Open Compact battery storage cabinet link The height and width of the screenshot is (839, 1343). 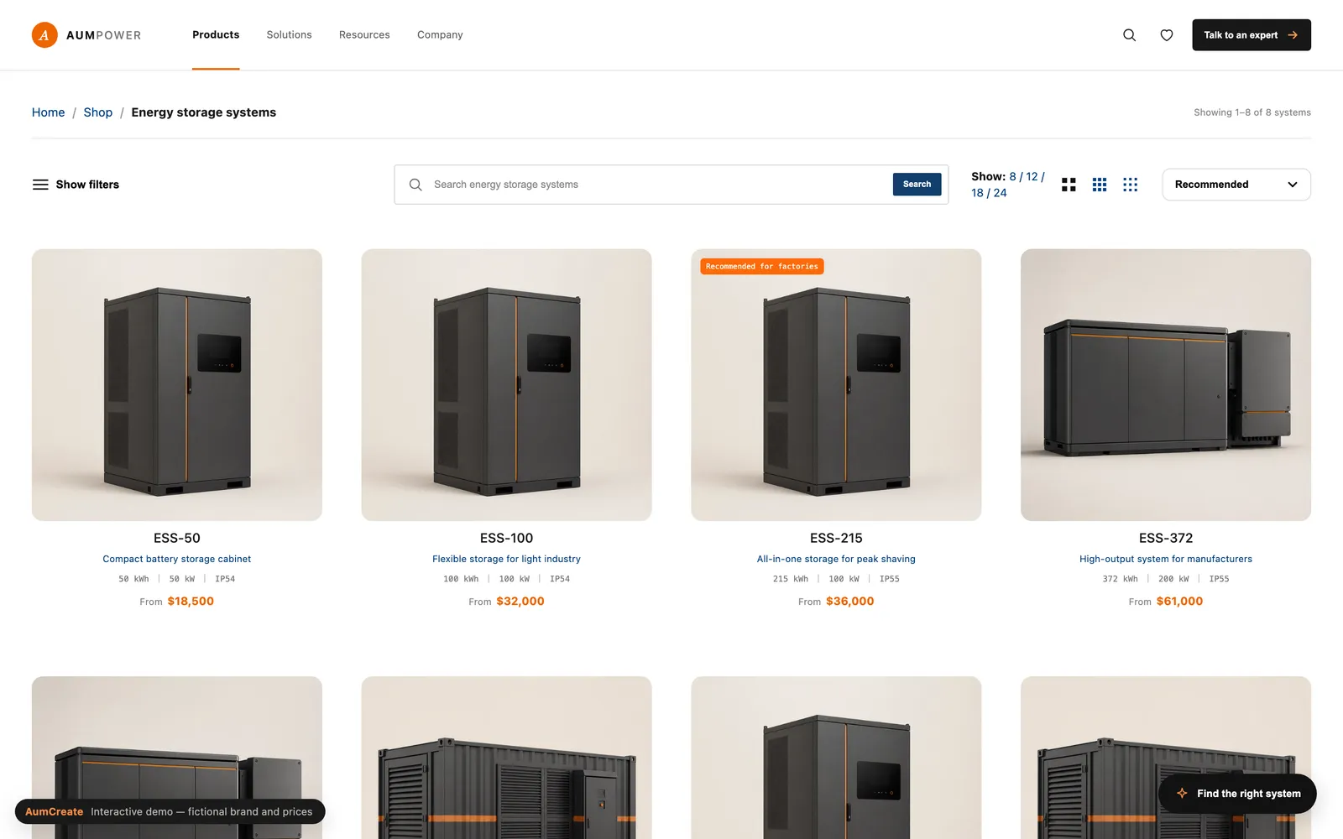click(x=177, y=559)
